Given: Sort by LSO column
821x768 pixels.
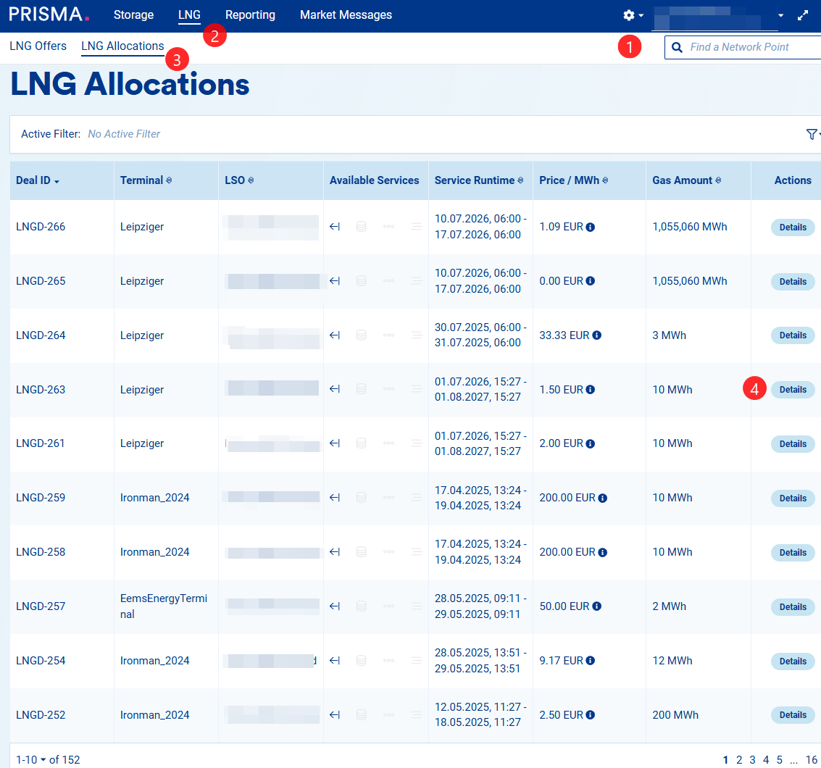Looking at the screenshot, I should 239,180.
